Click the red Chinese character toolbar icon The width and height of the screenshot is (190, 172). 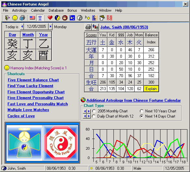pos(110,18)
